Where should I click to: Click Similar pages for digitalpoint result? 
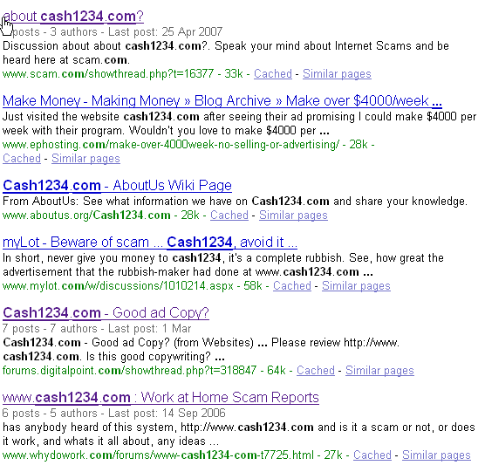coord(379,371)
